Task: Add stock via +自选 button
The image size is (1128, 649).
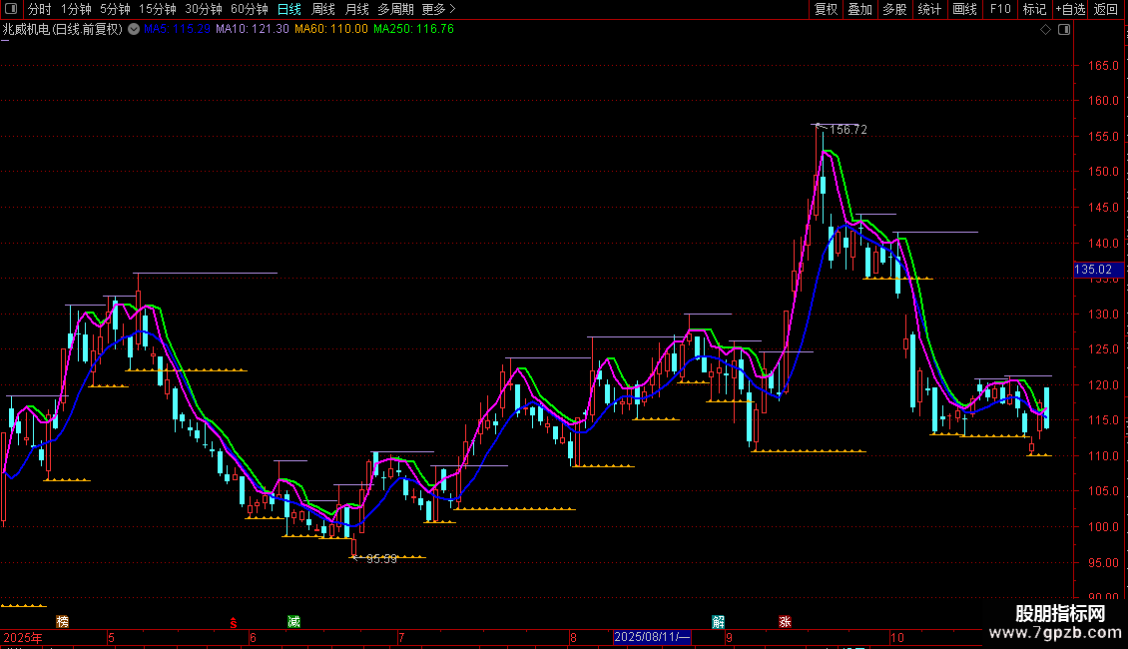Action: point(1070,9)
